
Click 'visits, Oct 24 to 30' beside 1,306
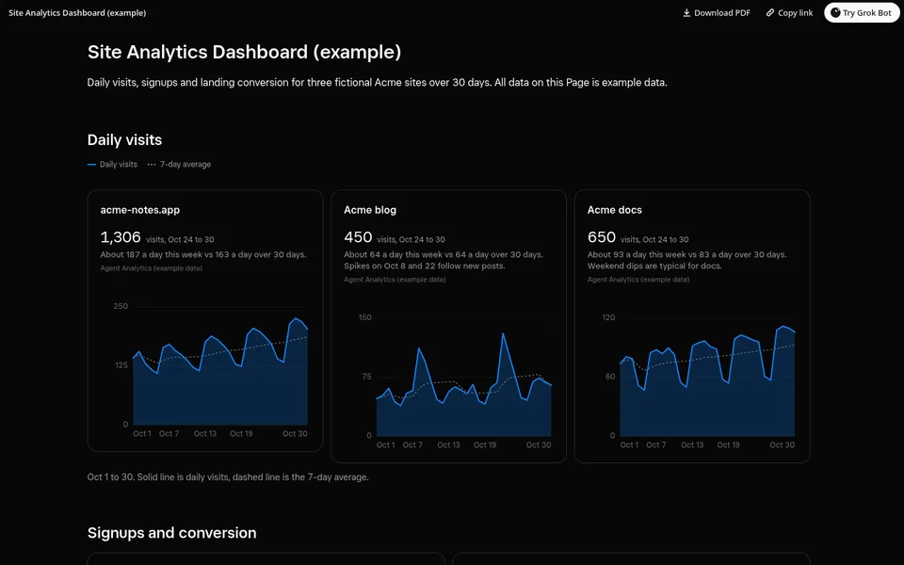pos(180,239)
